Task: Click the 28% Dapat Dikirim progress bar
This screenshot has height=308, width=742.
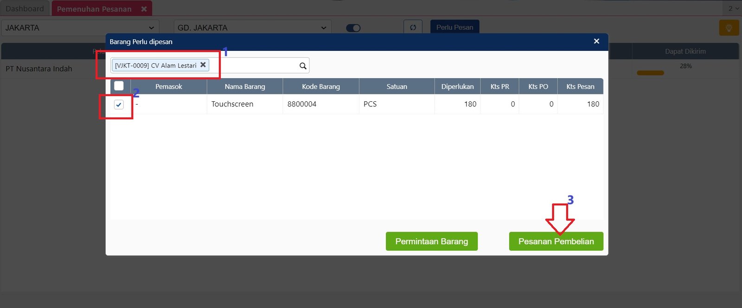Action: 650,73
